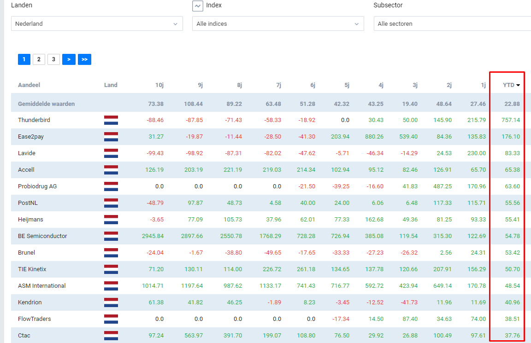Sort by Aandeel column header
The width and height of the screenshot is (531, 343).
(x=29, y=85)
